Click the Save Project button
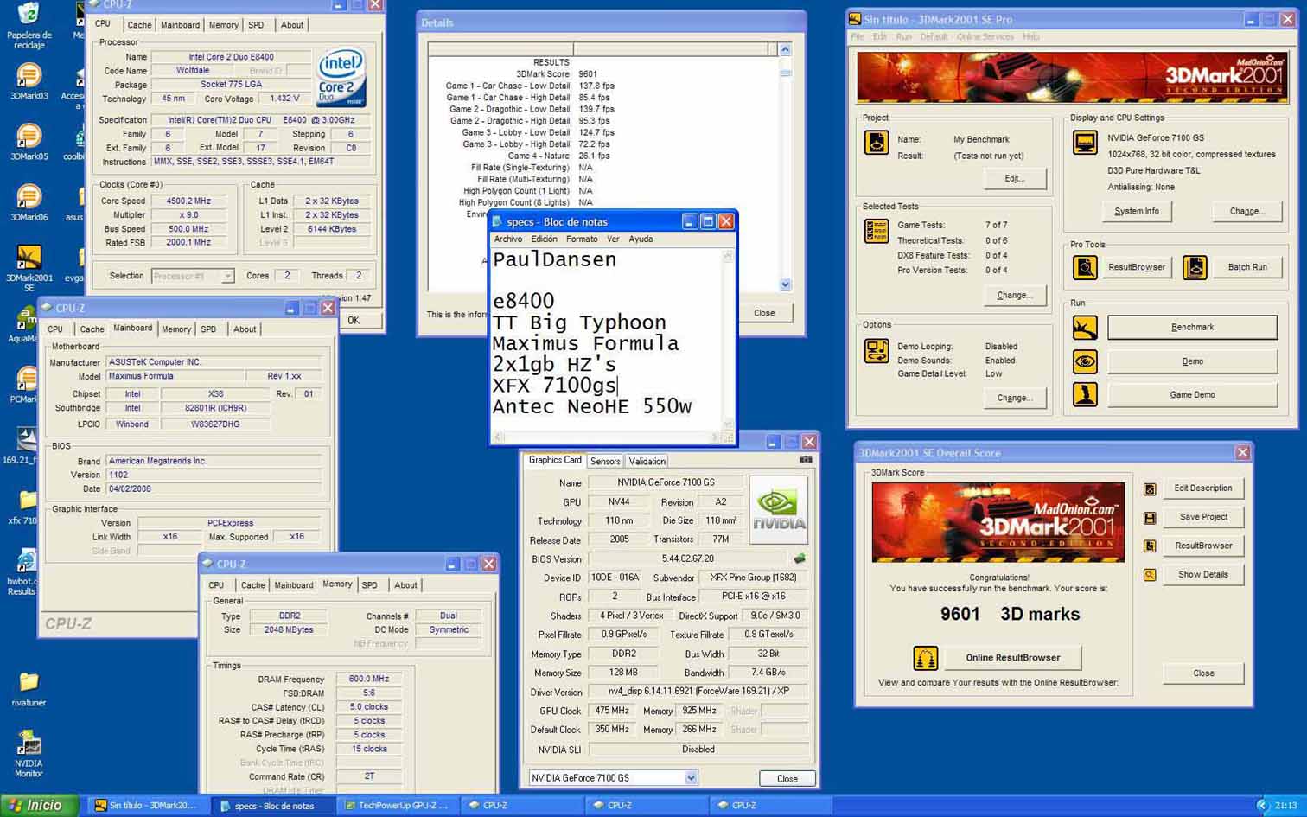1307x817 pixels. click(1203, 517)
